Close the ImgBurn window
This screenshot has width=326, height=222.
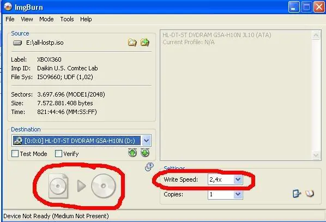click(319, 7)
